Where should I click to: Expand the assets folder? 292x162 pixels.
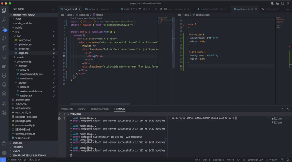(33, 57)
